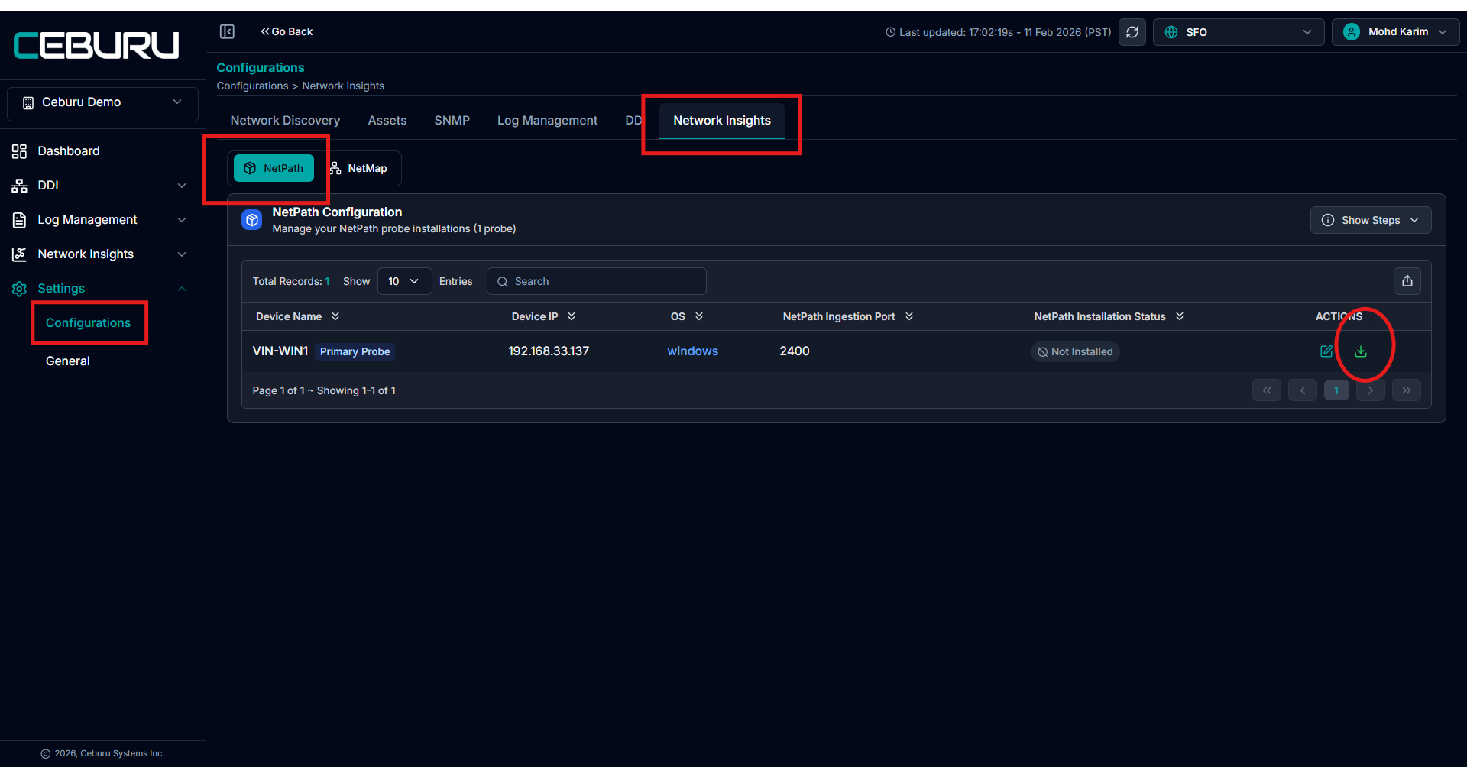Click the DDI network icon in sidebar
The width and height of the screenshot is (1467, 767).
tap(19, 186)
